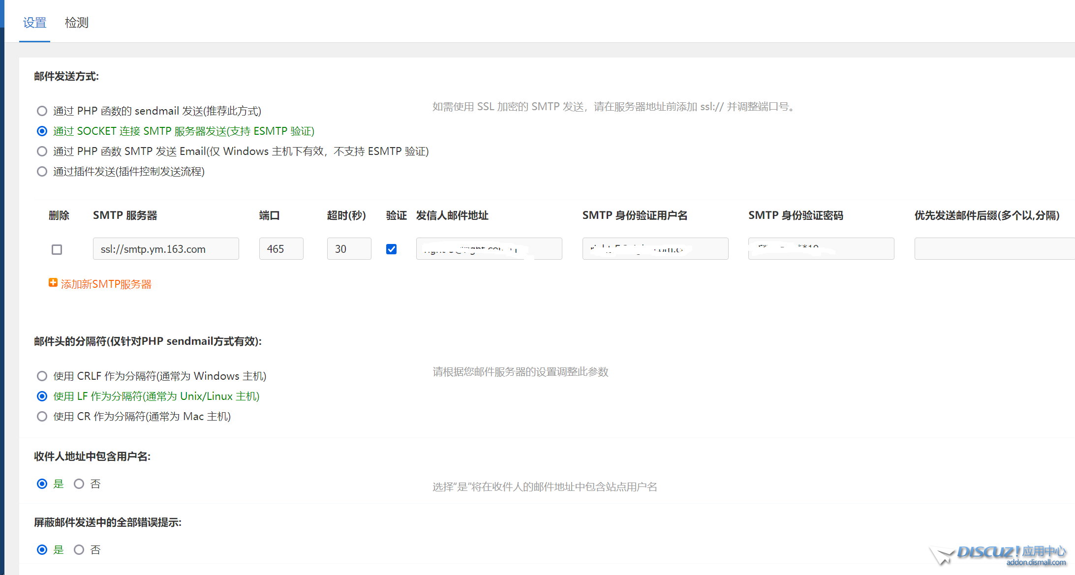1075x575 pixels.
Task: Select 否 for 收件人地址中包含用户名
Action: (79, 484)
